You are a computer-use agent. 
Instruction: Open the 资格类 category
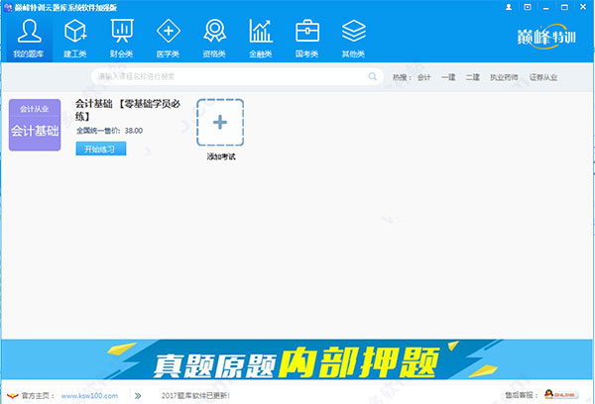214,39
